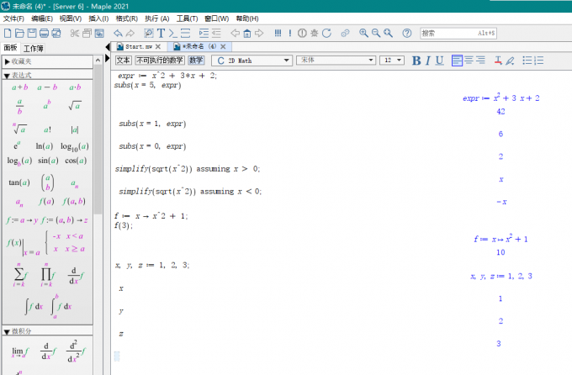
Task: Open a file using the folder icon
Action: tap(19, 33)
